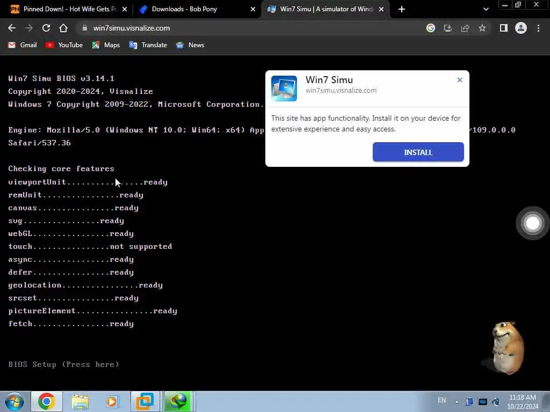This screenshot has height=412, width=550.
Task: Click the INSTALL button in popup
Action: (418, 152)
